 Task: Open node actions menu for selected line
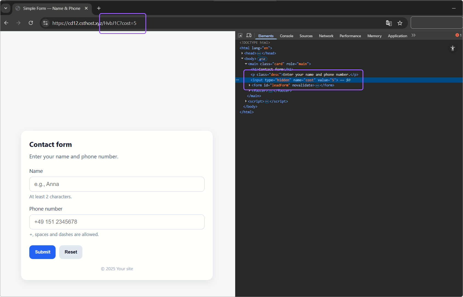tap(237, 80)
